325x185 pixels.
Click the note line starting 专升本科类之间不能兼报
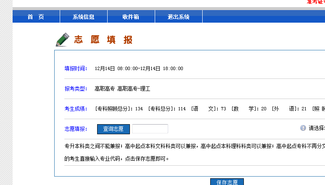click(195, 146)
